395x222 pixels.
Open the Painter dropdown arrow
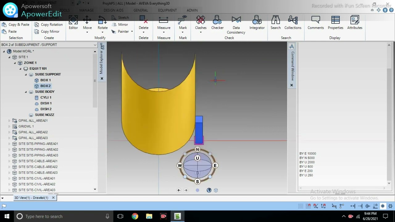pos(132,31)
